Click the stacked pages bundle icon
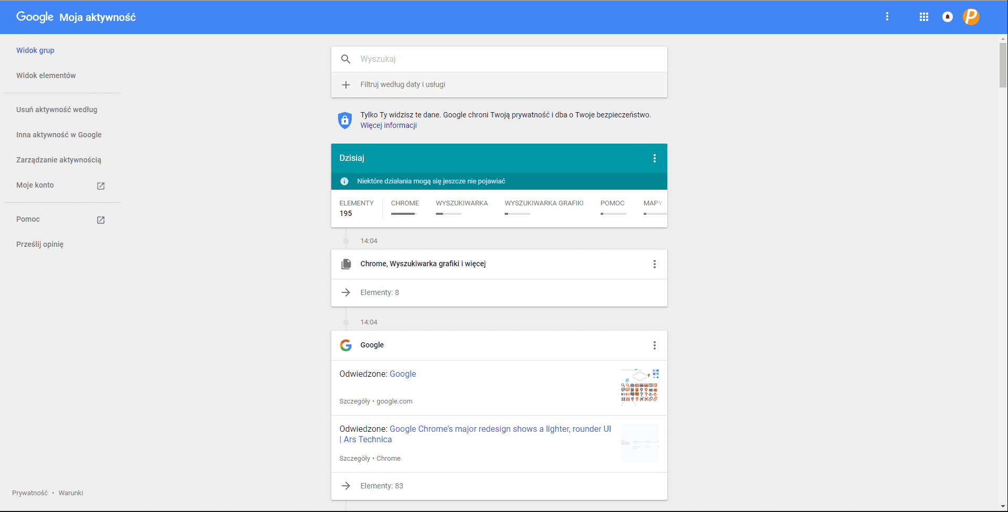Screen dimensions: 1008x512 pos(346,264)
